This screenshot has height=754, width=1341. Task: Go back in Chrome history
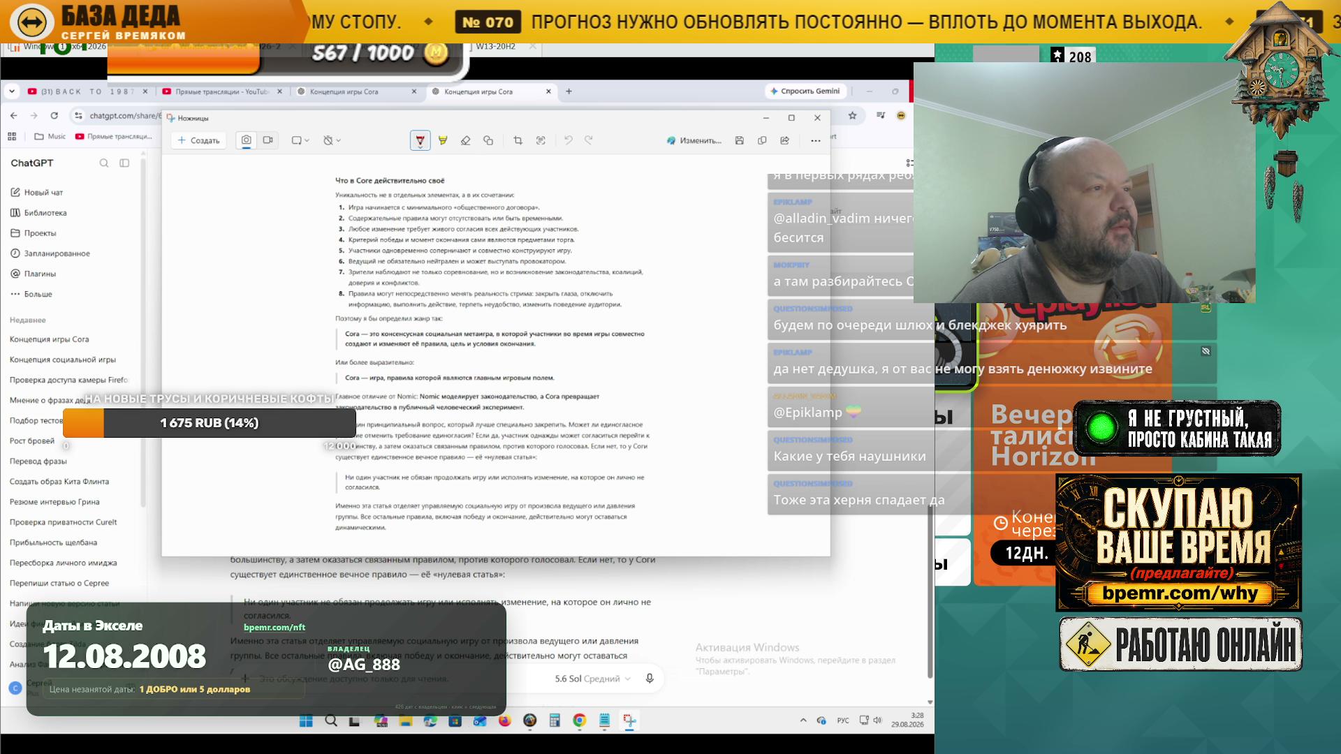pos(14,115)
